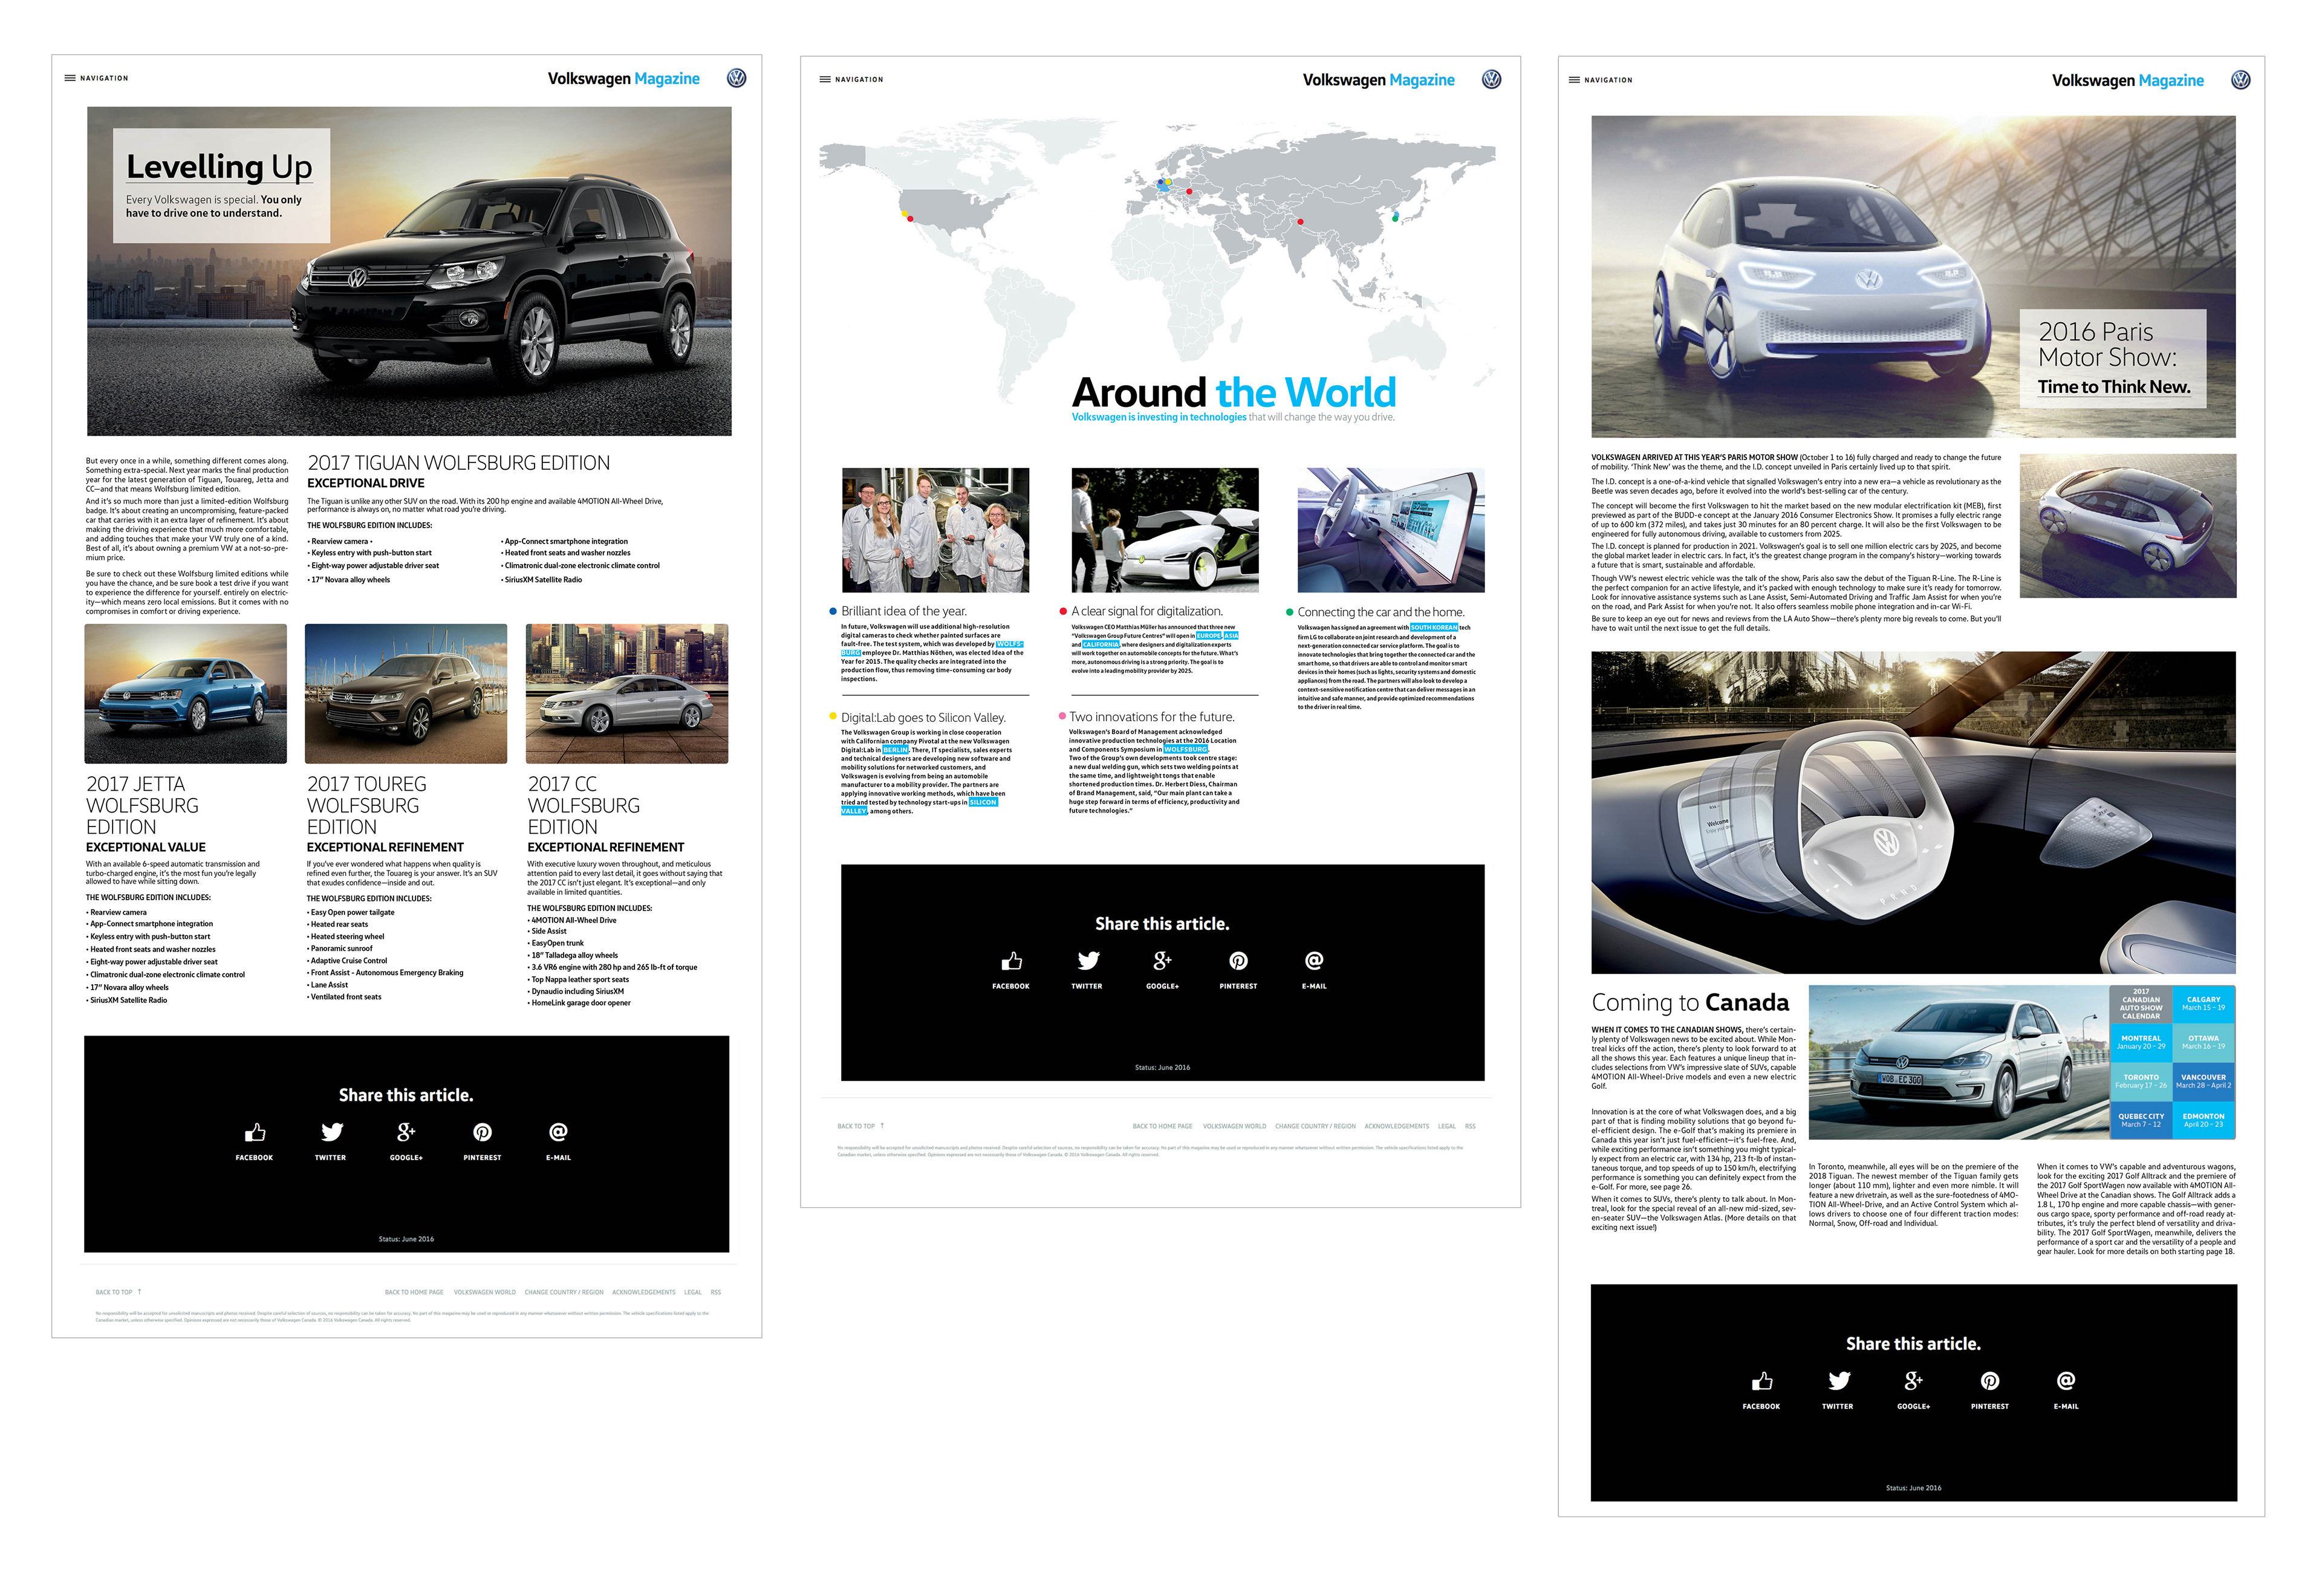The width and height of the screenshot is (2322, 1596).
Task: Select Calgary tile in Canadian Auto Show calendar
Action: [x=2203, y=1004]
